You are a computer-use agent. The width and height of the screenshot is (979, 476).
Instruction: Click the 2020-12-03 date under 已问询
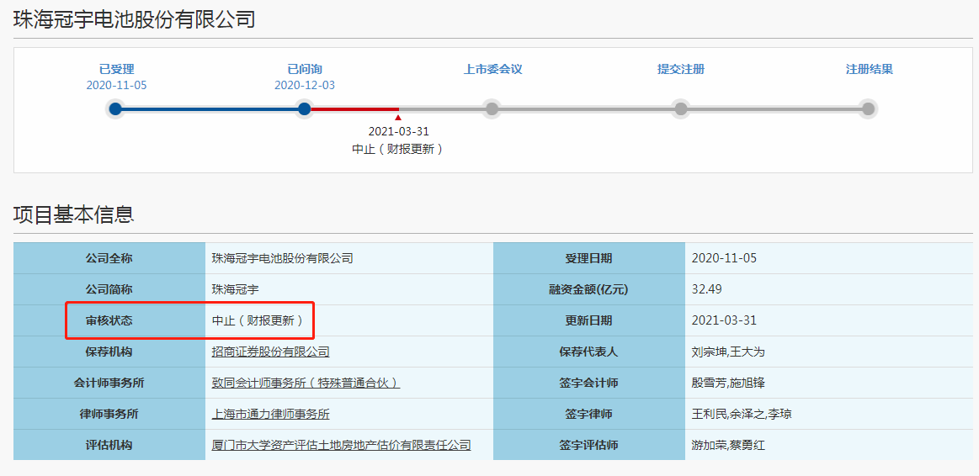(305, 86)
